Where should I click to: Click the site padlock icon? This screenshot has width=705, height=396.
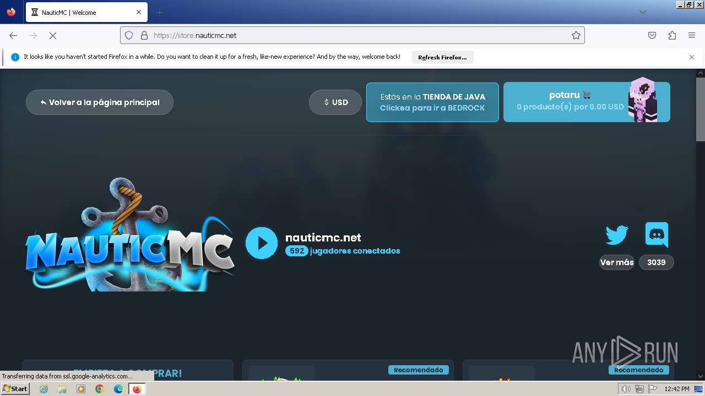tap(144, 35)
